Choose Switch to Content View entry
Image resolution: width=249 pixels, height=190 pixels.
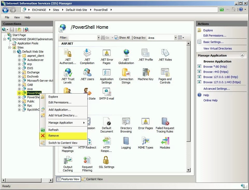coord(63,143)
